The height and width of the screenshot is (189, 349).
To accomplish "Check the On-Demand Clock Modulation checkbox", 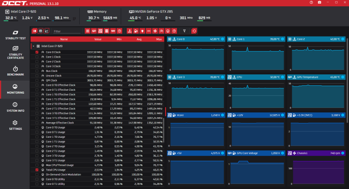I will (x=37, y=174).
